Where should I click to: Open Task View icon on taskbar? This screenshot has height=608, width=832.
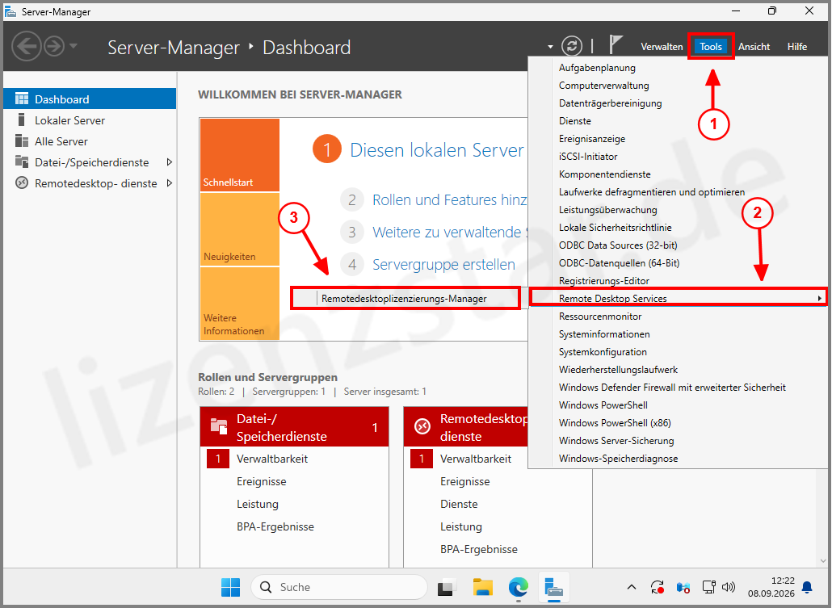447,587
